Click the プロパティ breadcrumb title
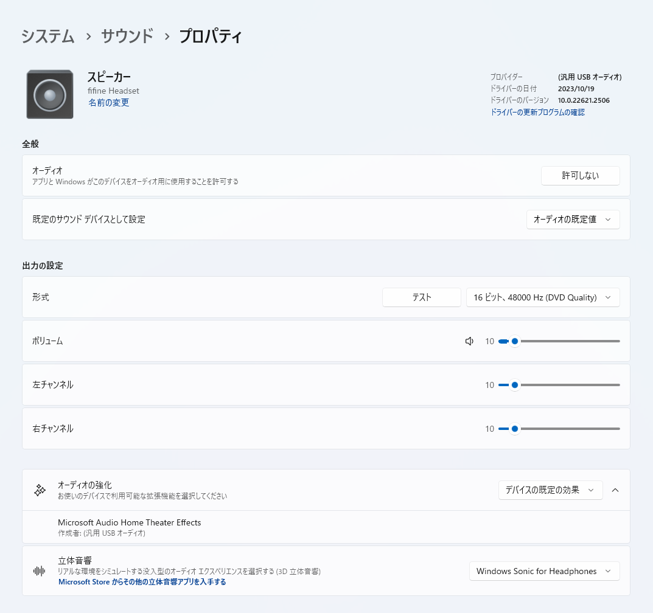 pos(211,36)
